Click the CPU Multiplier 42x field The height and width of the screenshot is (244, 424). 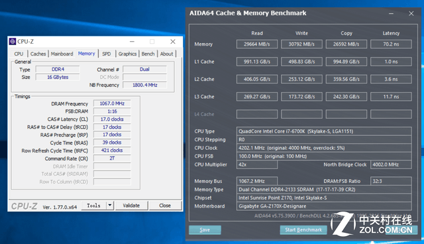tap(257, 164)
